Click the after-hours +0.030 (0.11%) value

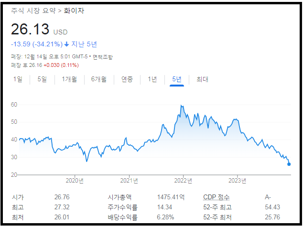[61, 65]
